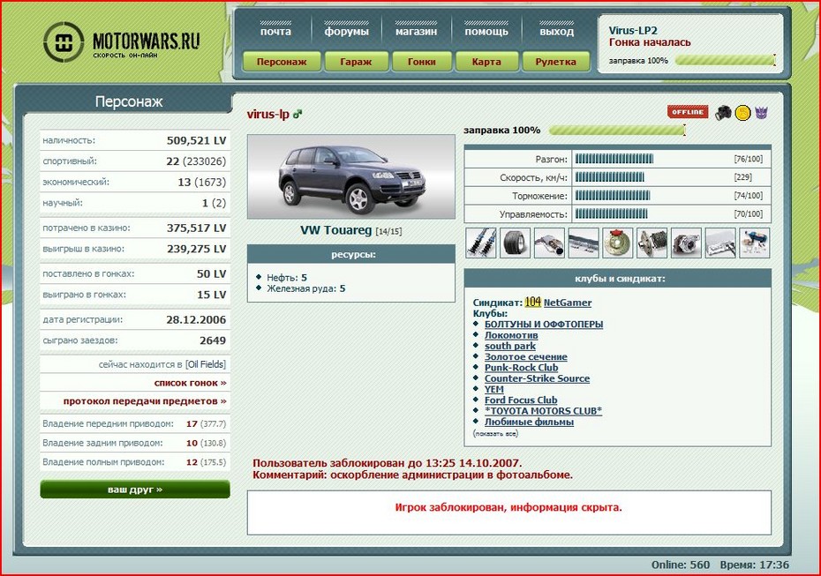The height and width of the screenshot is (576, 821).
Task: Click the tire part icon
Action: pyautogui.click(x=516, y=243)
